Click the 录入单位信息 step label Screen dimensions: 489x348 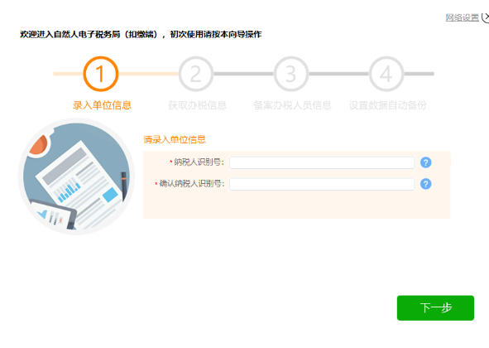pyautogui.click(x=102, y=105)
